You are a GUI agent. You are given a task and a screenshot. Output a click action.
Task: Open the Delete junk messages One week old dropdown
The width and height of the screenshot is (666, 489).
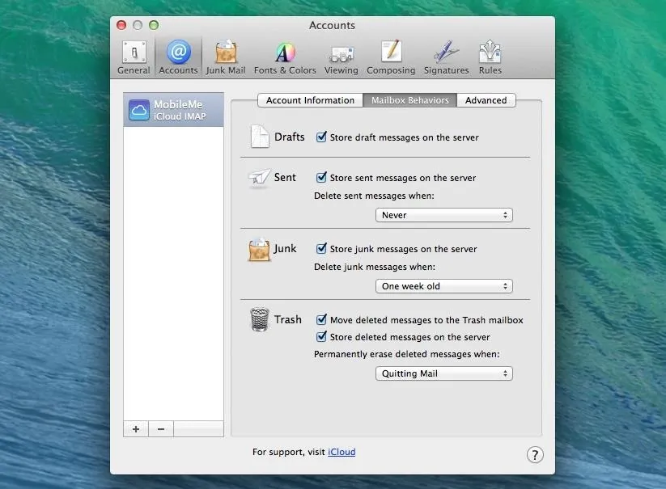[x=443, y=286]
